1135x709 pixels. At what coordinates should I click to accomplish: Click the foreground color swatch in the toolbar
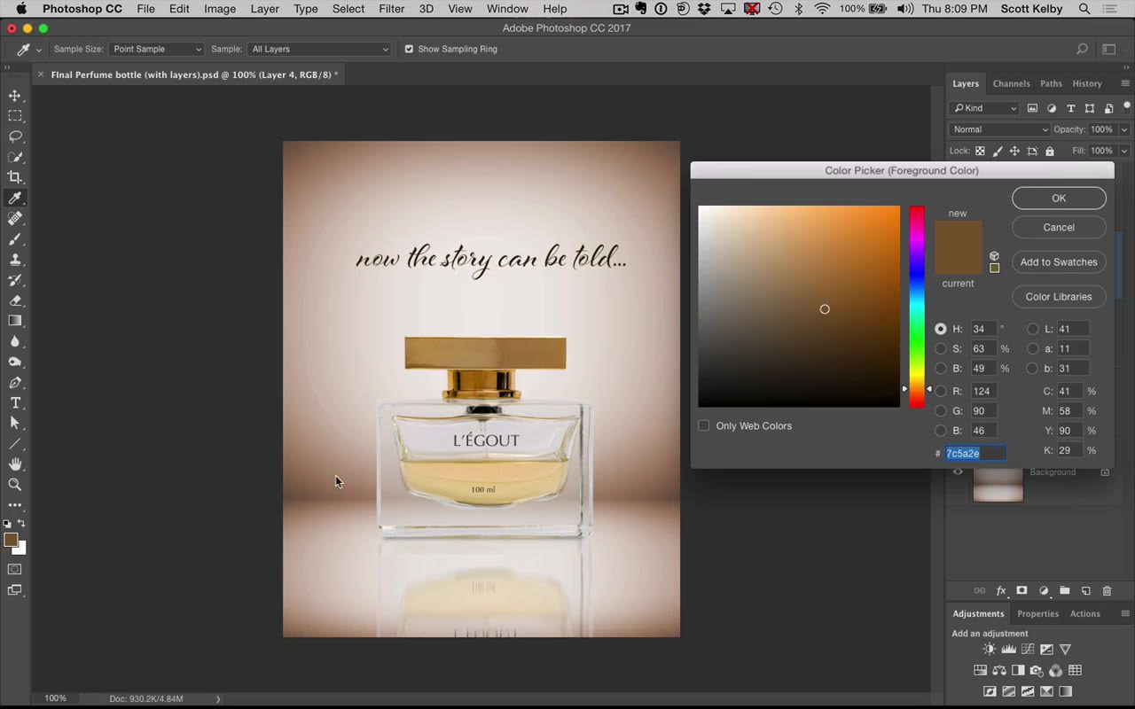(x=12, y=541)
